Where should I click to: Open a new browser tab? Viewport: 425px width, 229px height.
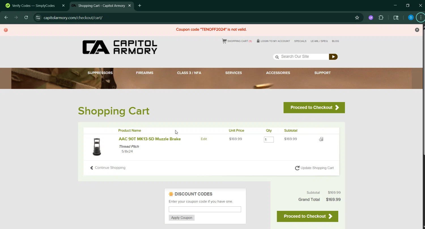pyautogui.click(x=140, y=5)
